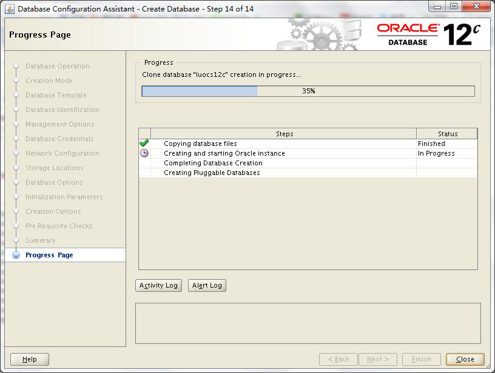Select the Database Operation step
This screenshot has height=373, width=495.
[x=58, y=66]
